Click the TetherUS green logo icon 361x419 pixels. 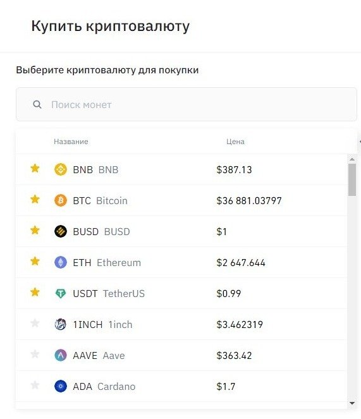tap(61, 293)
